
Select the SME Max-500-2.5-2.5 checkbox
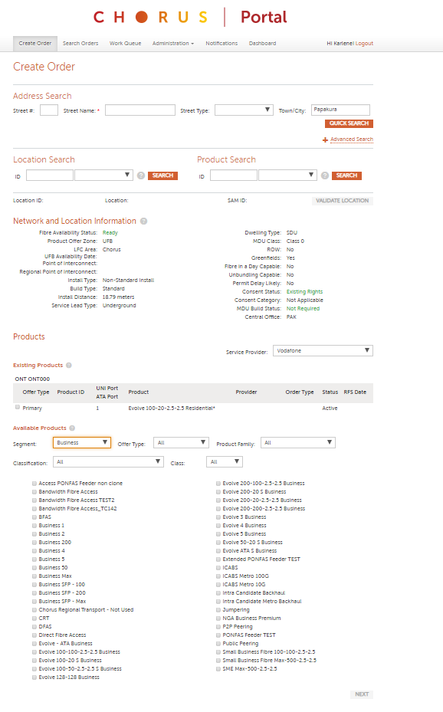pos(218,669)
